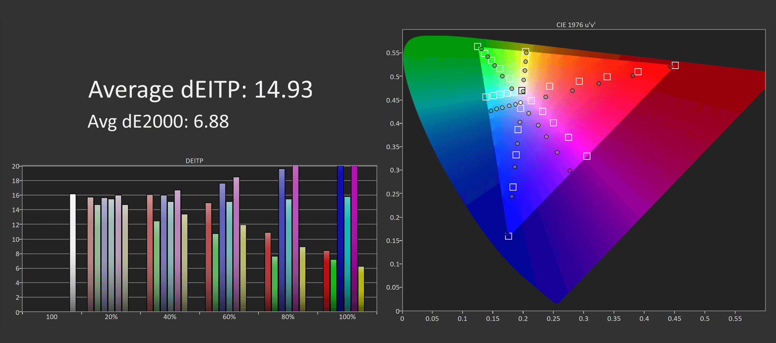Select the blue bar in 100% group
This screenshot has width=776, height=343.
click(x=340, y=238)
